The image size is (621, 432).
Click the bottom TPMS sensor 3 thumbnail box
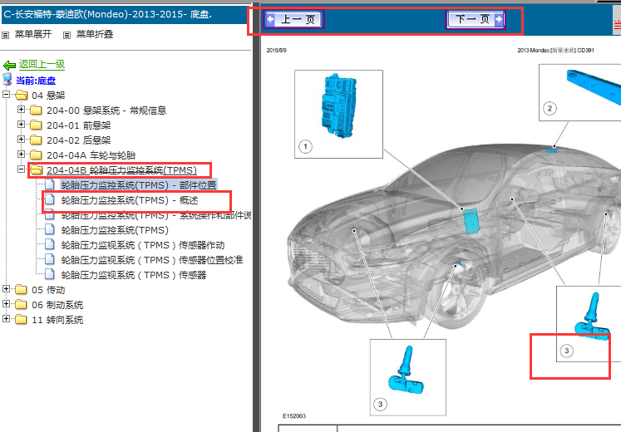coord(408,377)
